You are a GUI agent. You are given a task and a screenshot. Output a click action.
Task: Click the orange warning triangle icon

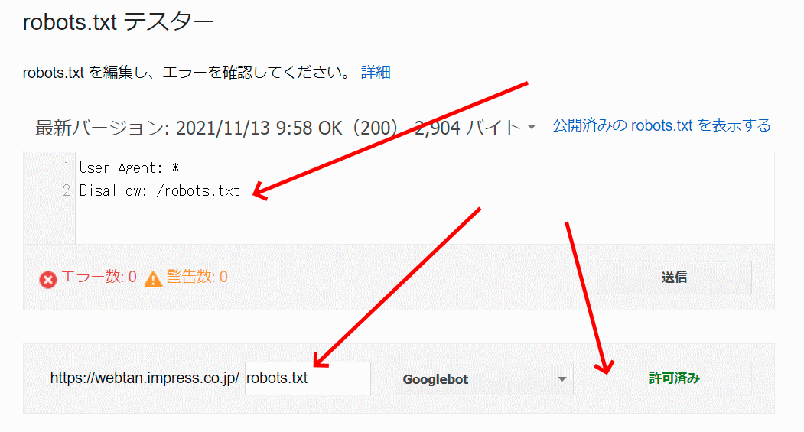point(153,279)
